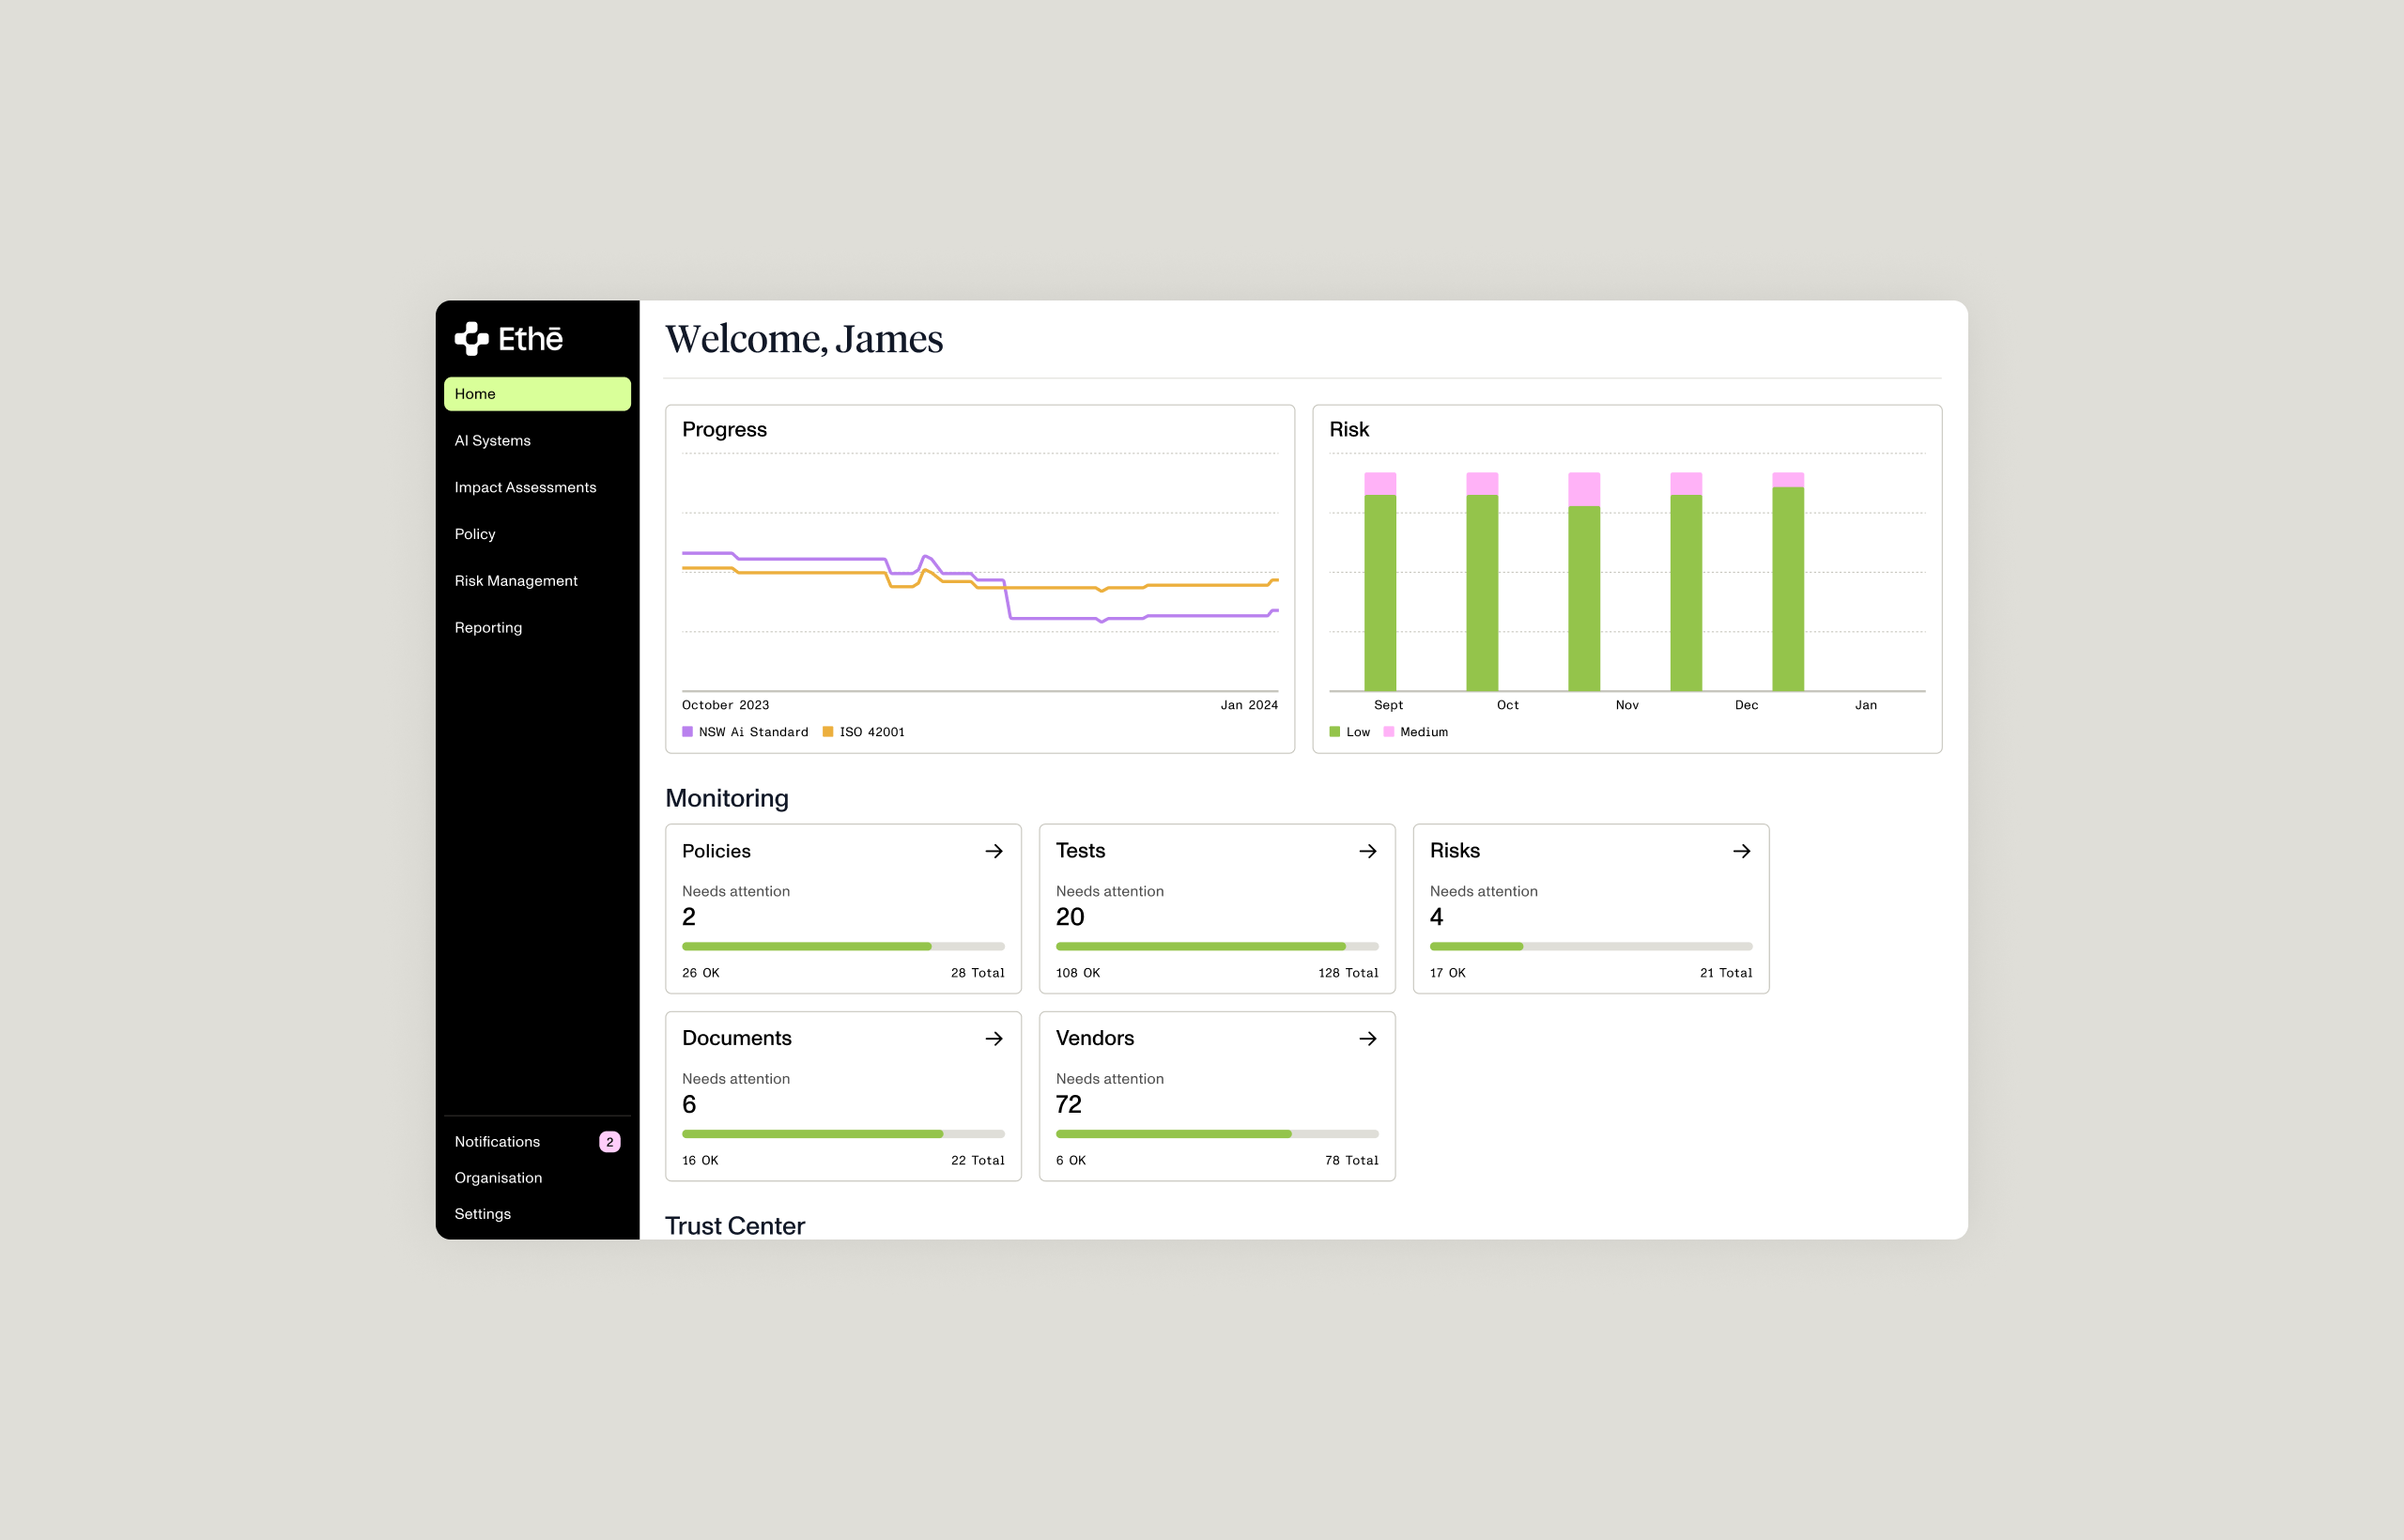Open Impact Assessments section
The width and height of the screenshot is (2404, 1540).
(x=525, y=488)
